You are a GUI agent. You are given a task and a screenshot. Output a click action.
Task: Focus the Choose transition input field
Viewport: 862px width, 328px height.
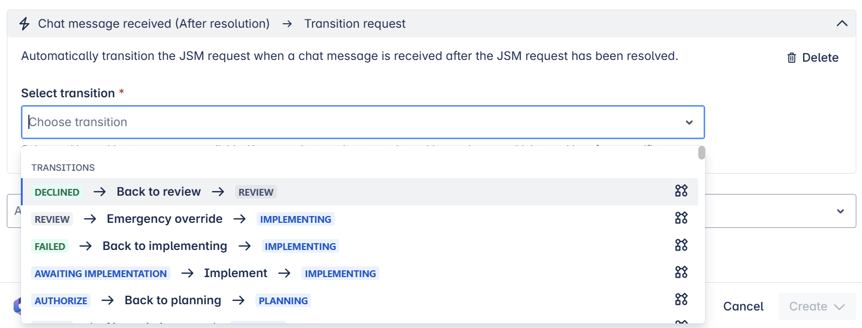click(340, 122)
